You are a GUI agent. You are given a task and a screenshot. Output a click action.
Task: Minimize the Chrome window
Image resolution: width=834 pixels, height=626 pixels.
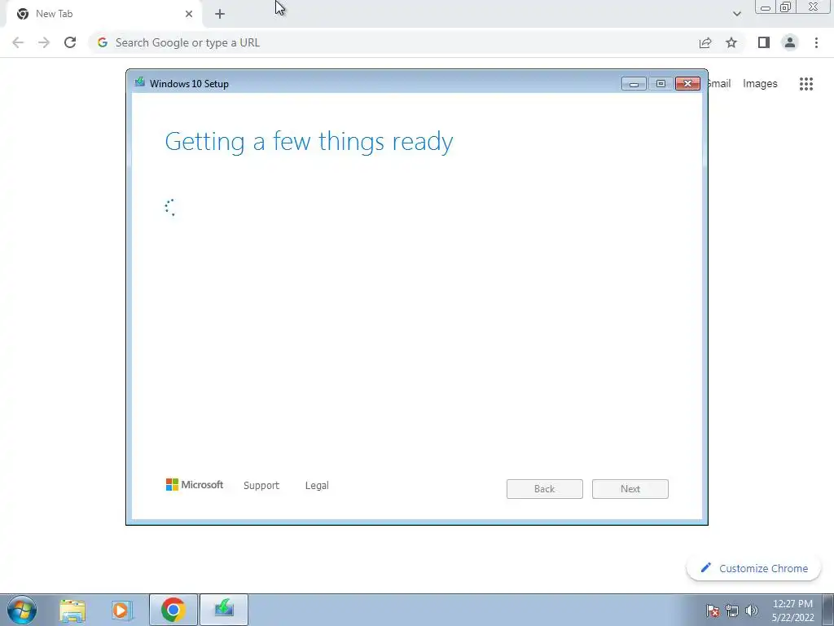(x=766, y=7)
